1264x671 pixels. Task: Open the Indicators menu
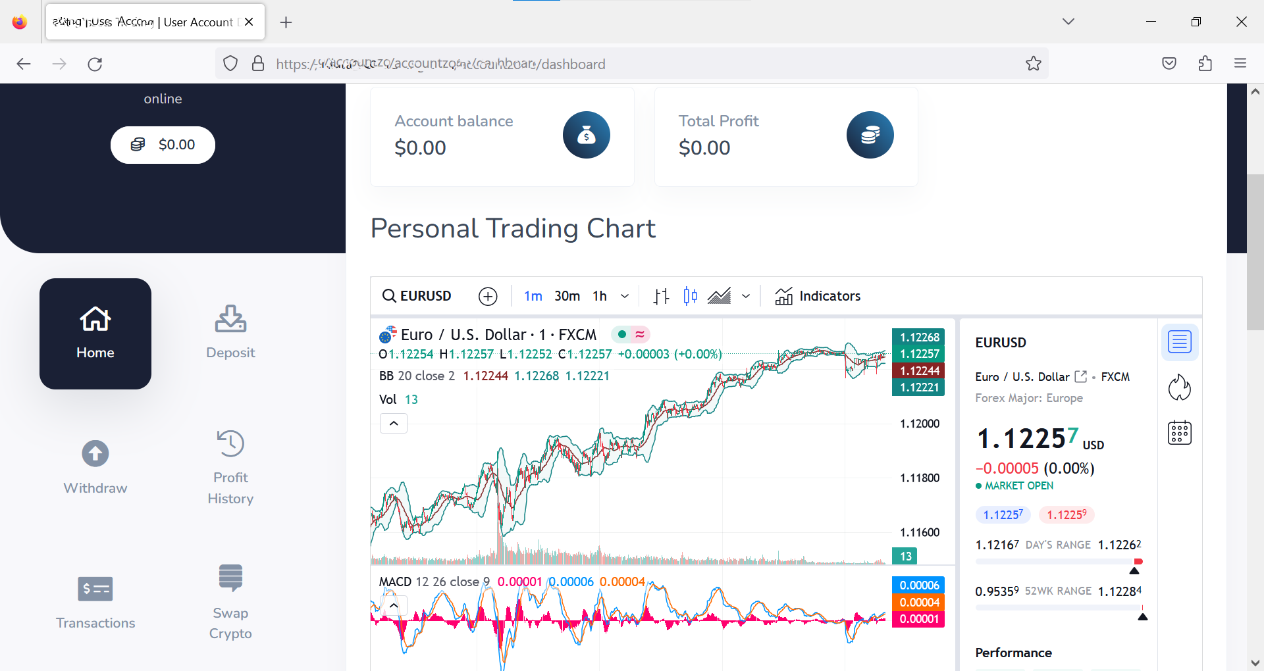click(818, 297)
